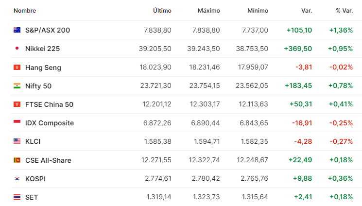This screenshot has width=362, height=206.
Task: Click the Malaysia flag icon next to KLCI
Action: (x=17, y=141)
